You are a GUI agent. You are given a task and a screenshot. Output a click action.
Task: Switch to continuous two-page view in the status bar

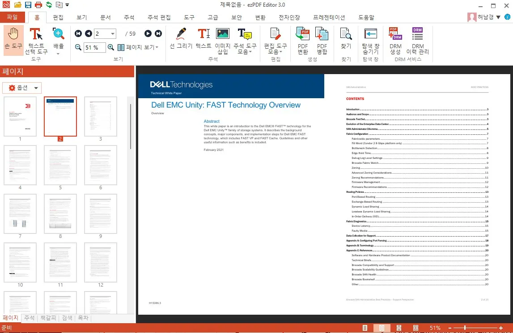[x=415, y=328]
